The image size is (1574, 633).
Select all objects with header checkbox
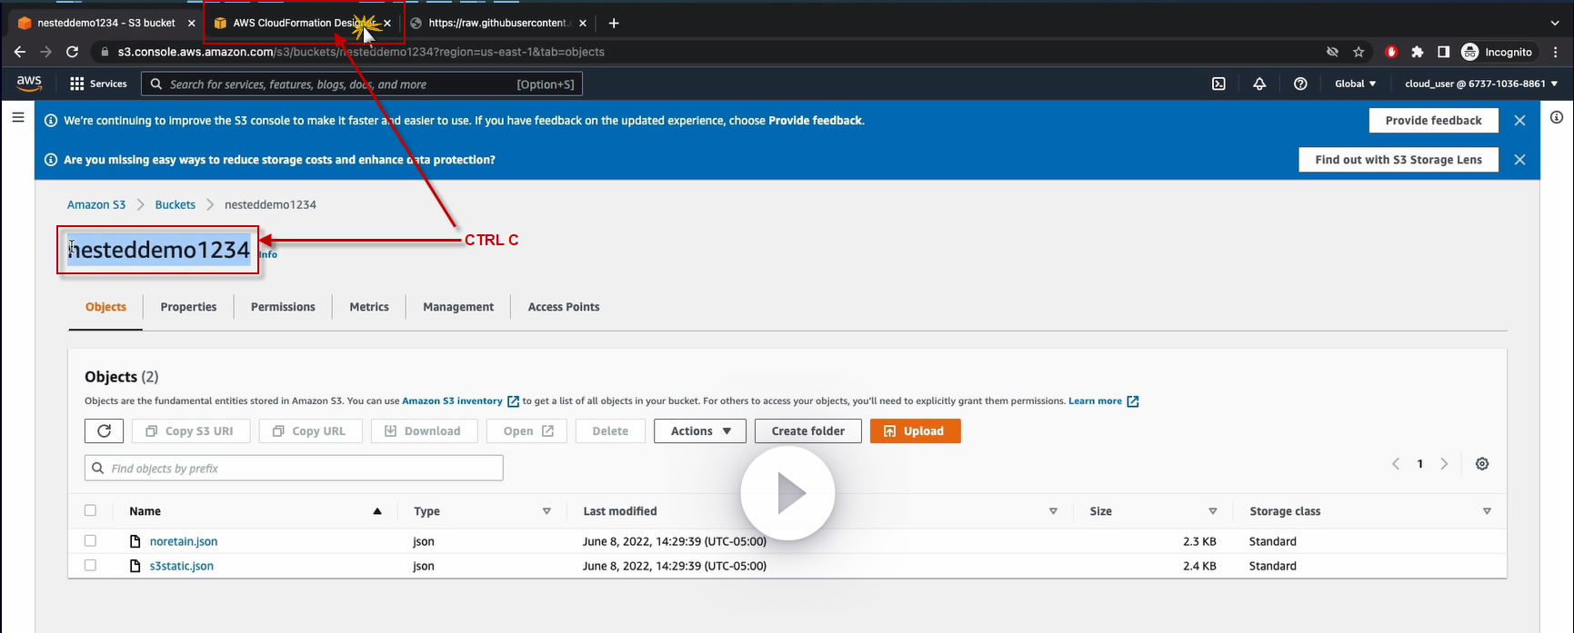pyautogui.click(x=90, y=510)
